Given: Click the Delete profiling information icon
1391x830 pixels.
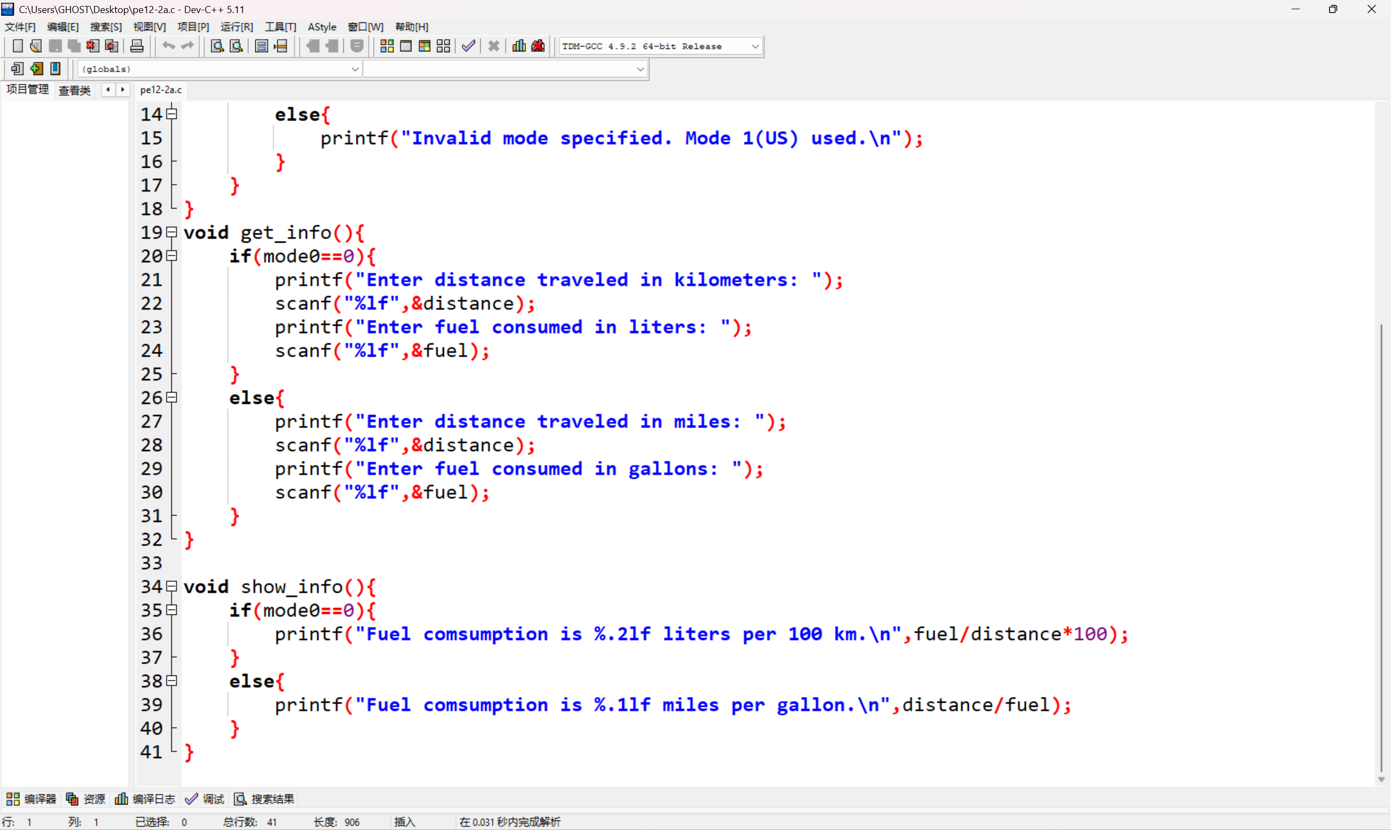Looking at the screenshot, I should point(538,46).
